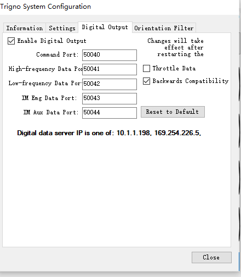Go to the Orientation Filter tab
Image resolution: width=241 pixels, height=277 pixels.
[x=164, y=28]
